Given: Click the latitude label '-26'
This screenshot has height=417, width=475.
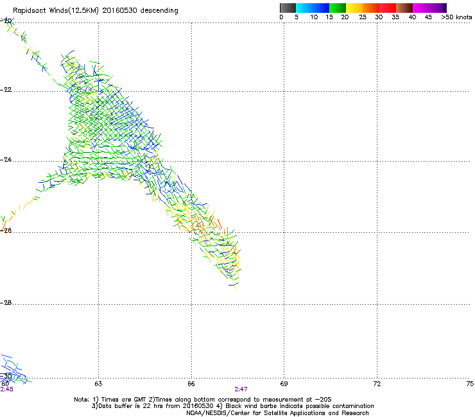Looking at the screenshot, I should [6, 231].
